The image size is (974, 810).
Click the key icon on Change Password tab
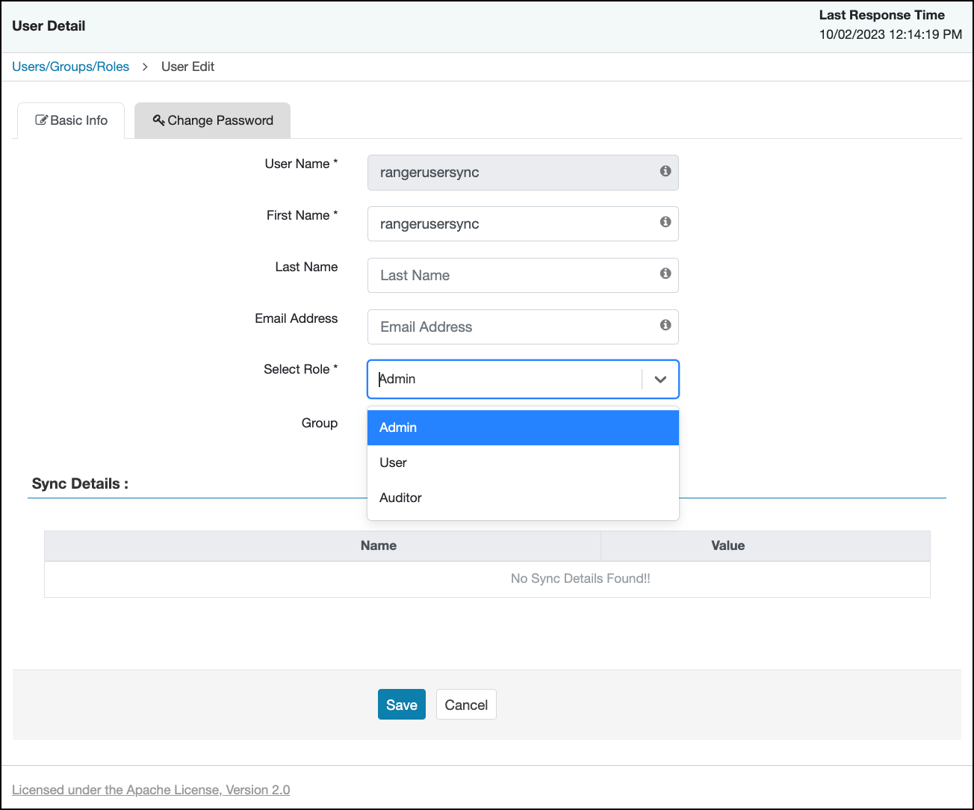pyautogui.click(x=158, y=120)
